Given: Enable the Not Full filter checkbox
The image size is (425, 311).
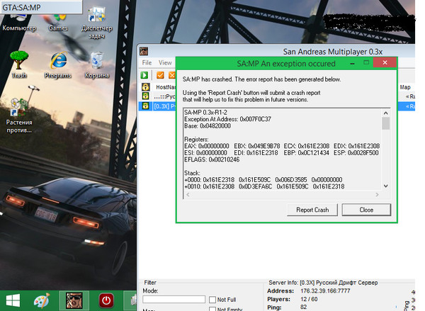Looking at the screenshot, I should click(x=212, y=300).
